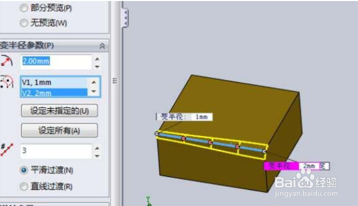Viewport: 358px width, 206px height.
Task: Increase instance count with up arrow
Action: tap(97, 148)
